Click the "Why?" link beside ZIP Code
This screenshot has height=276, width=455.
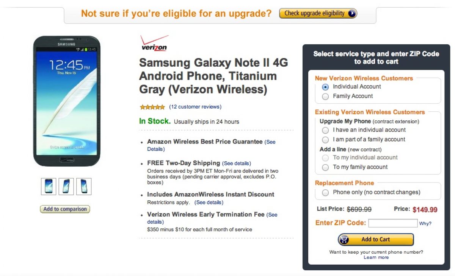(x=425, y=223)
